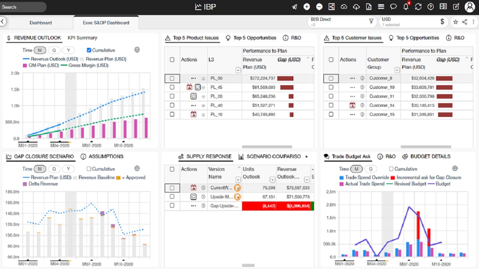Collapse the left sidebar arrow
Viewport: 479px width, 269px height.
pyautogui.click(x=3, y=22)
